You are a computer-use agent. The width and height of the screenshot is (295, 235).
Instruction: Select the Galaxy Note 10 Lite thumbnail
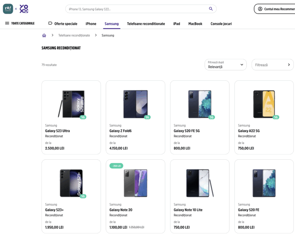coord(199,183)
